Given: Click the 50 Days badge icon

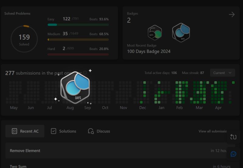Looking at the screenshot, I should click(155, 32).
